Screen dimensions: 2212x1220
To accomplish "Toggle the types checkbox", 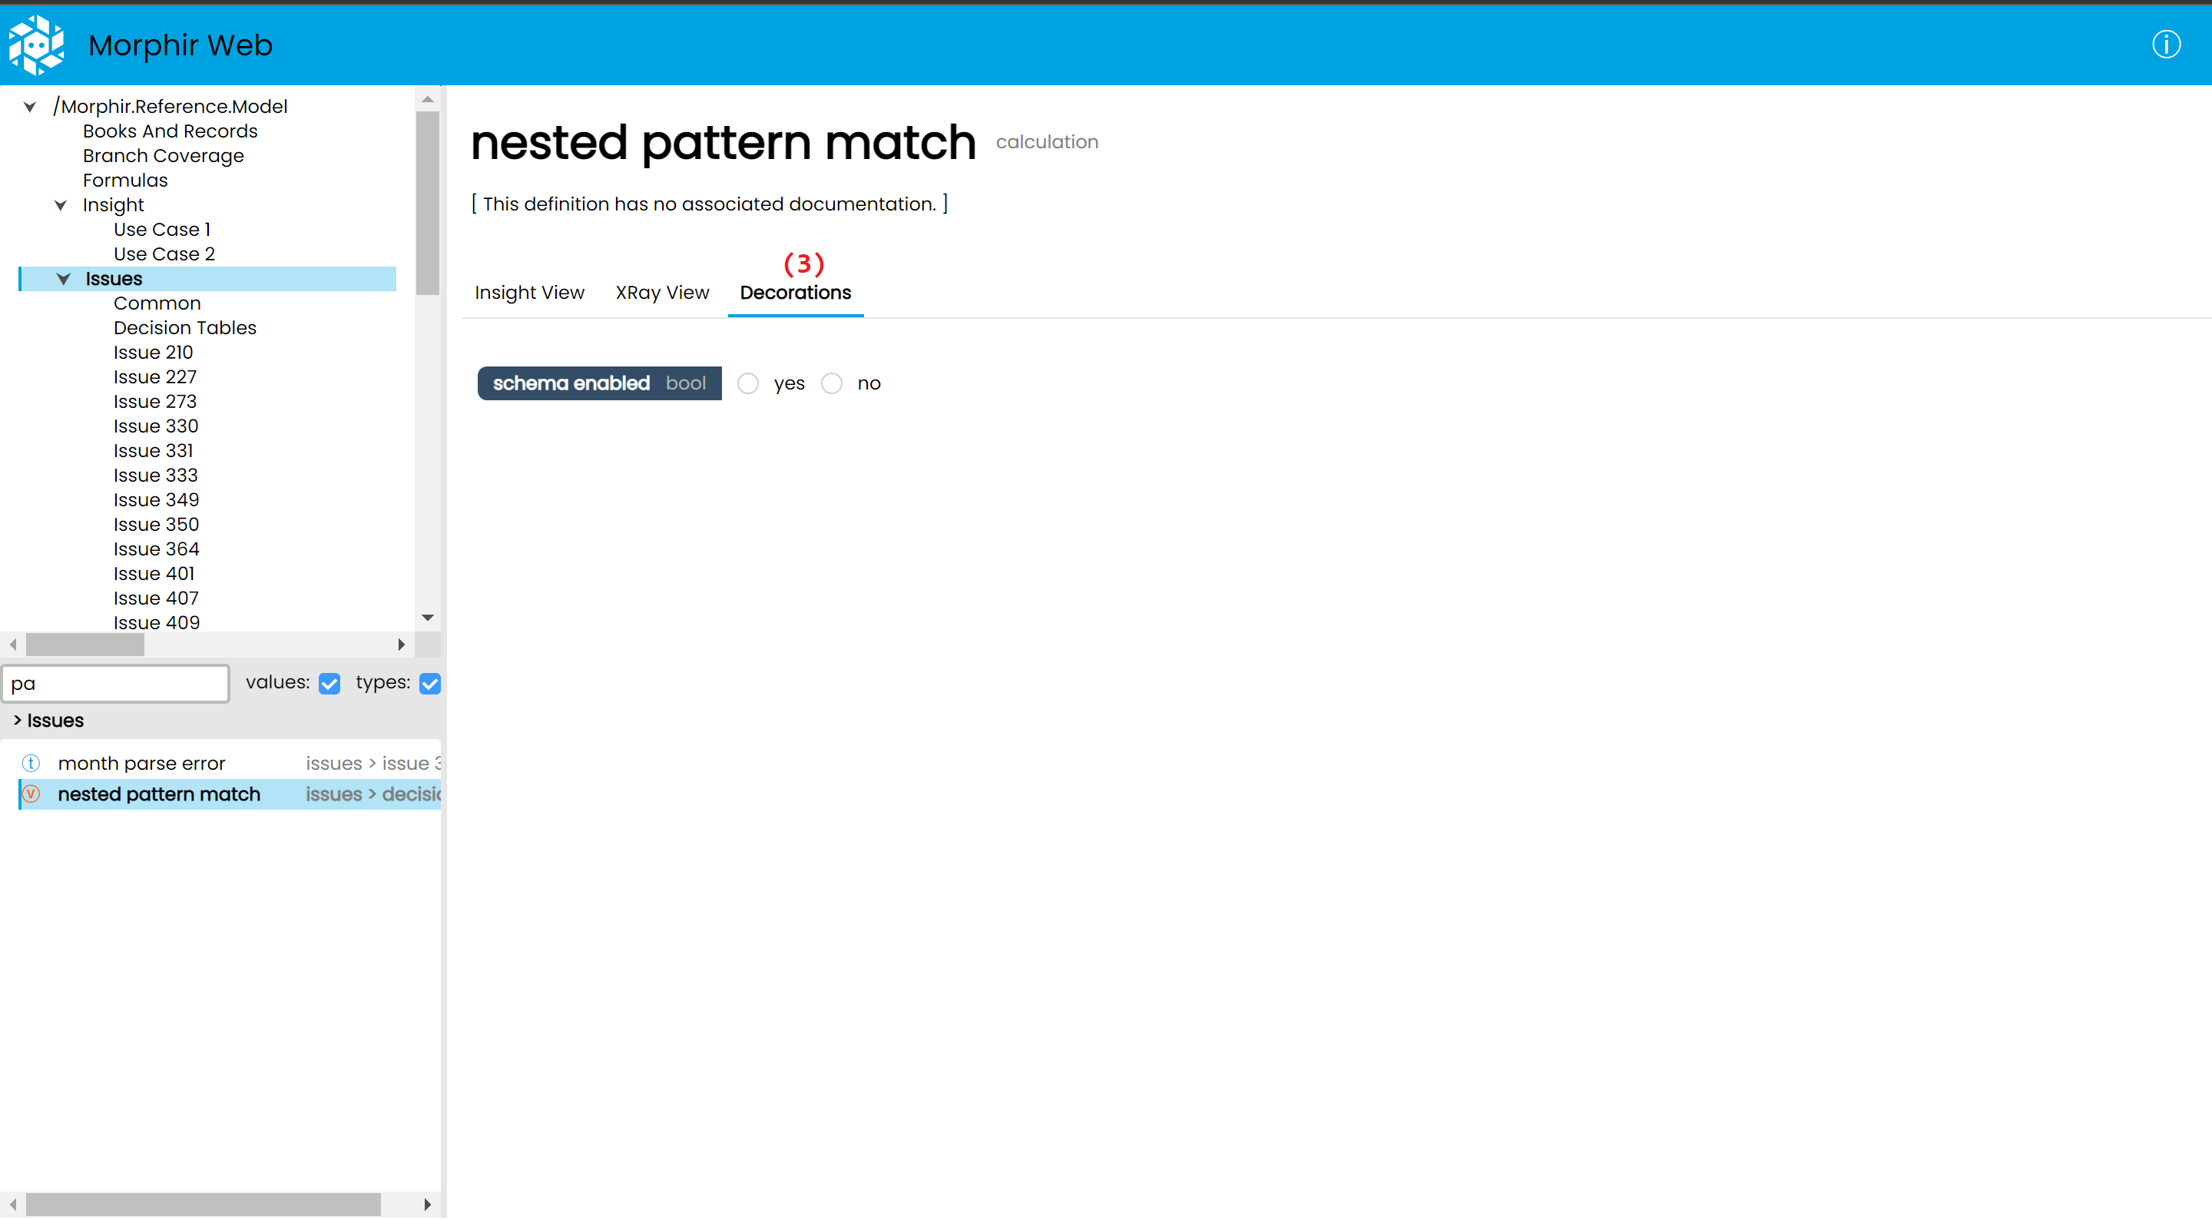I will coord(429,684).
